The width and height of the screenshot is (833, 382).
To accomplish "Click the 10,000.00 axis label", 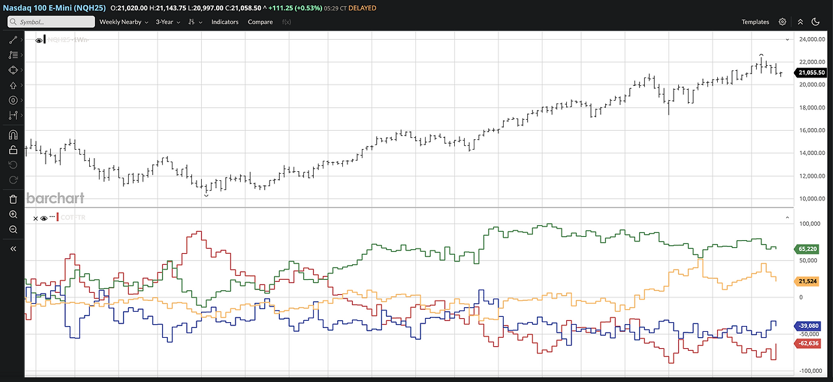I will click(813, 198).
